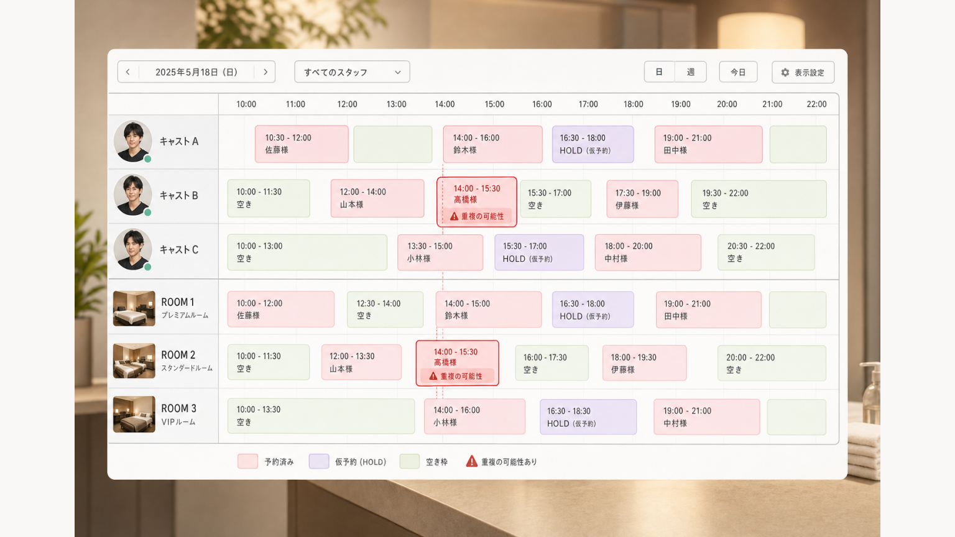The height and width of the screenshot is (537, 955).
Task: Open キャストC 13:30 - 15:00 小林様 booking
Action: point(440,252)
